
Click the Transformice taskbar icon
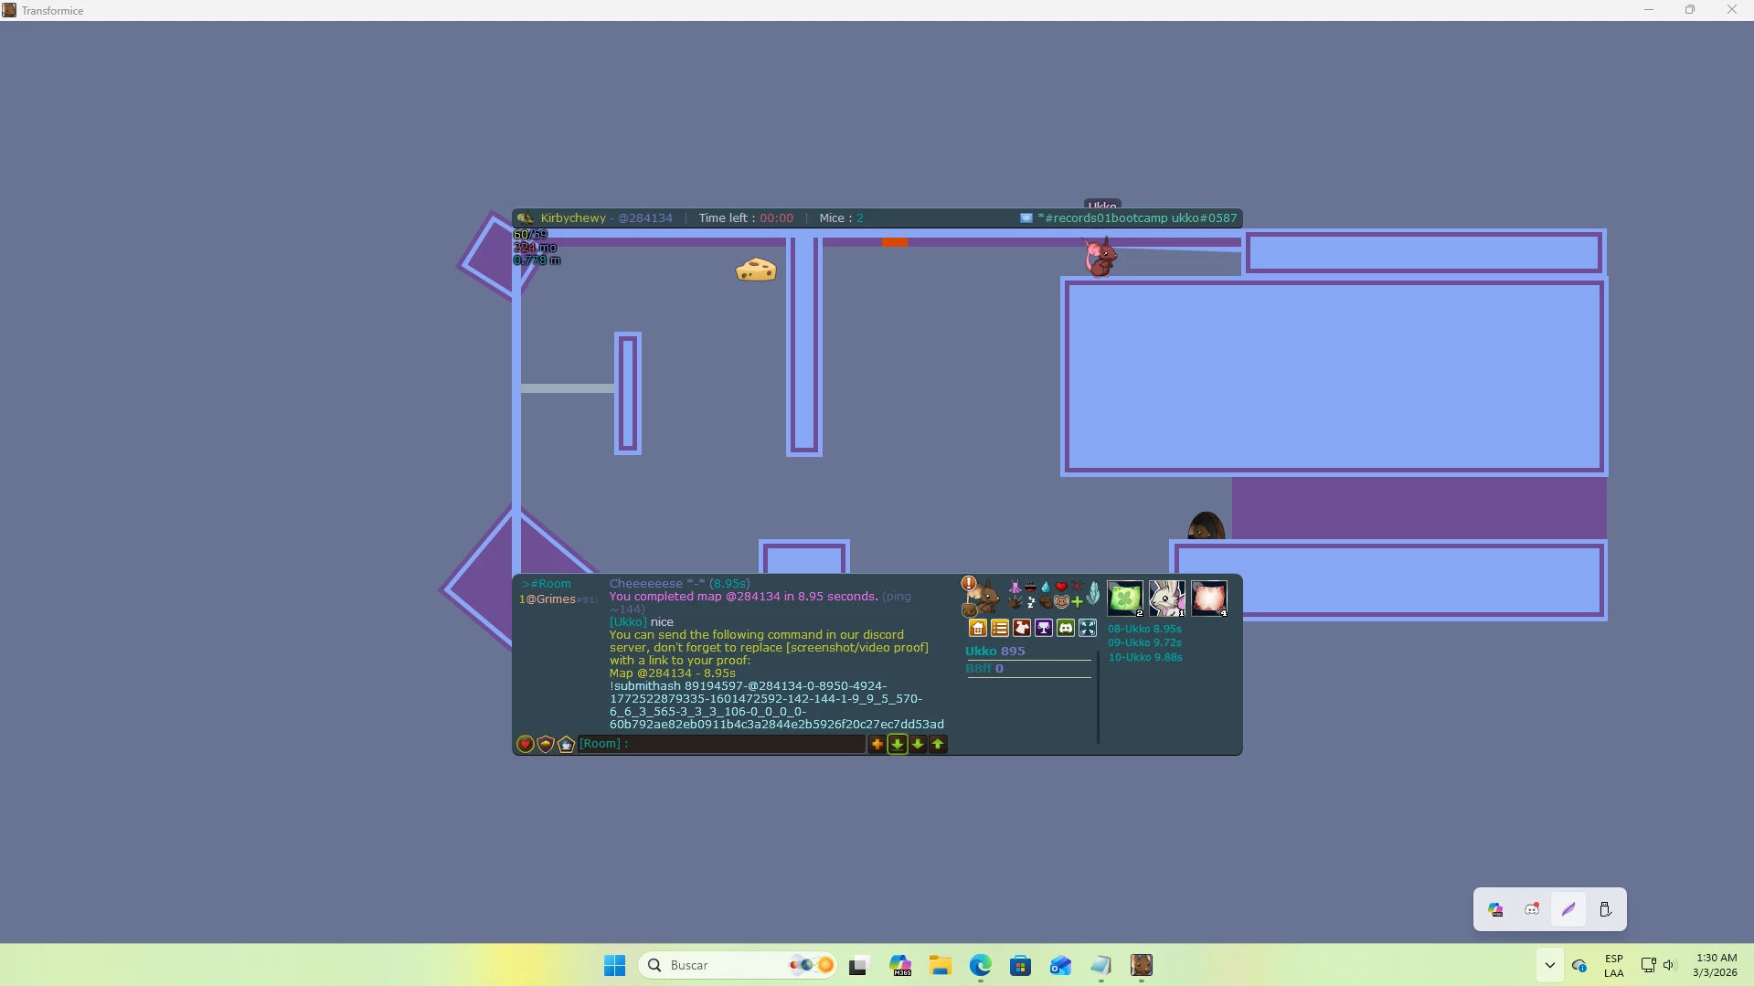click(1142, 965)
